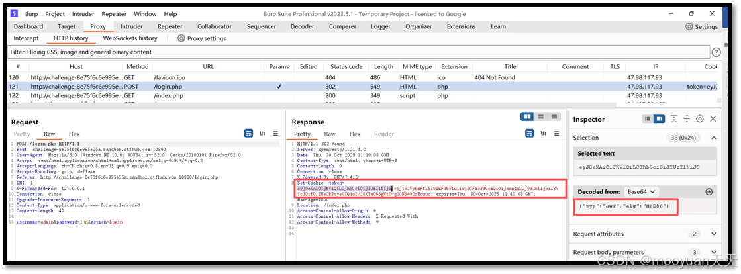Open the Repeater menu in menu bar
Screen dimensions: 741x274
tap(114, 14)
